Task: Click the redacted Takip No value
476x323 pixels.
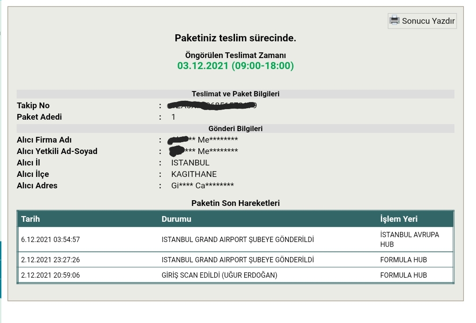Action: (x=212, y=106)
